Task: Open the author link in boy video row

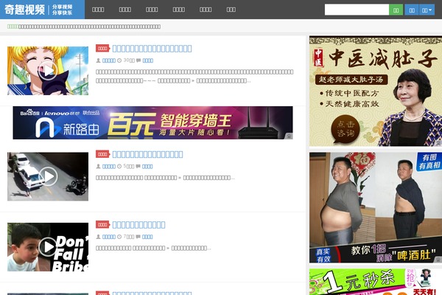Action: coord(109,237)
